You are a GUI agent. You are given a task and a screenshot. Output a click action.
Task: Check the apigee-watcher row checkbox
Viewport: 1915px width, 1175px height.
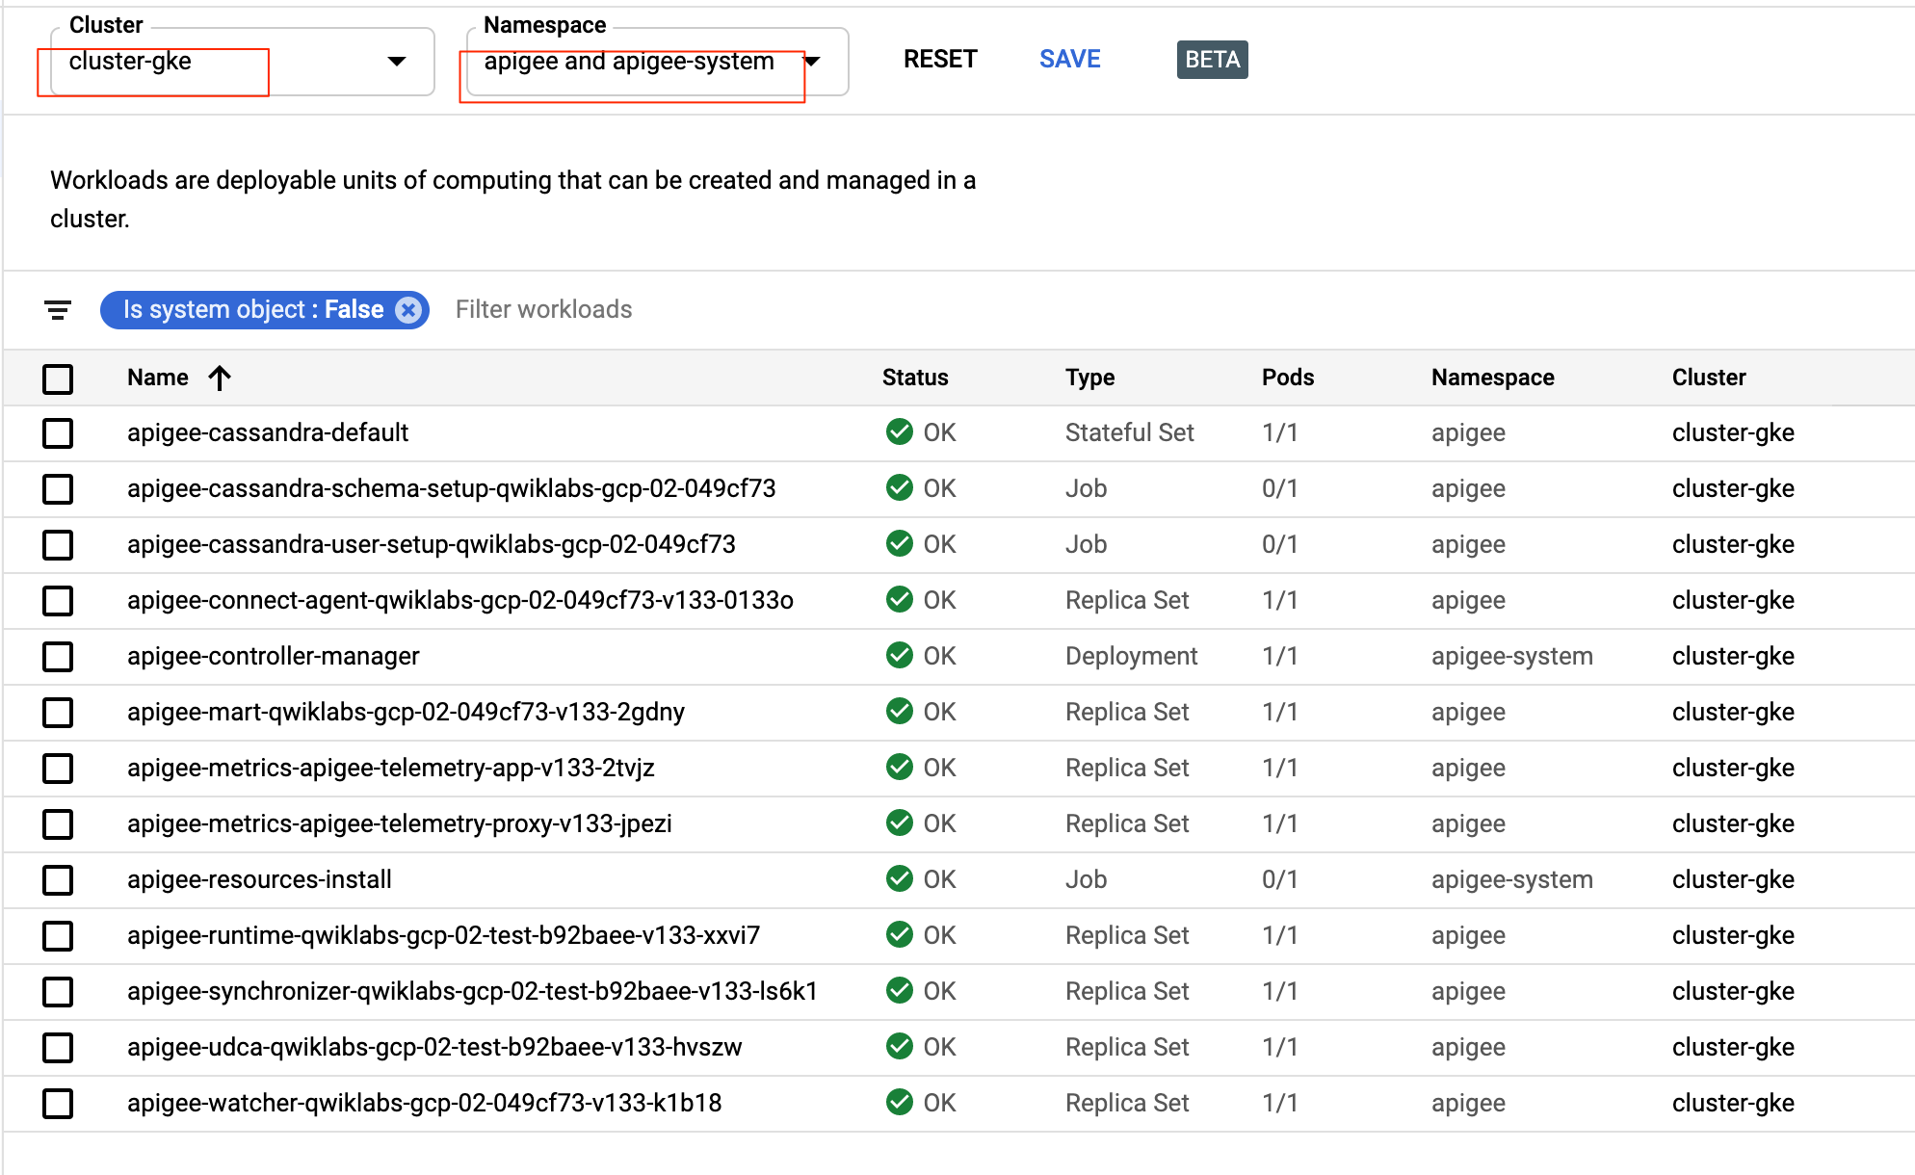click(58, 1104)
